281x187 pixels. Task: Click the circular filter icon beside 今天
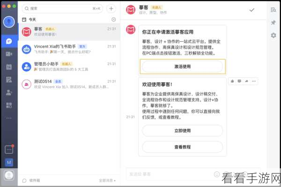pos(114,20)
